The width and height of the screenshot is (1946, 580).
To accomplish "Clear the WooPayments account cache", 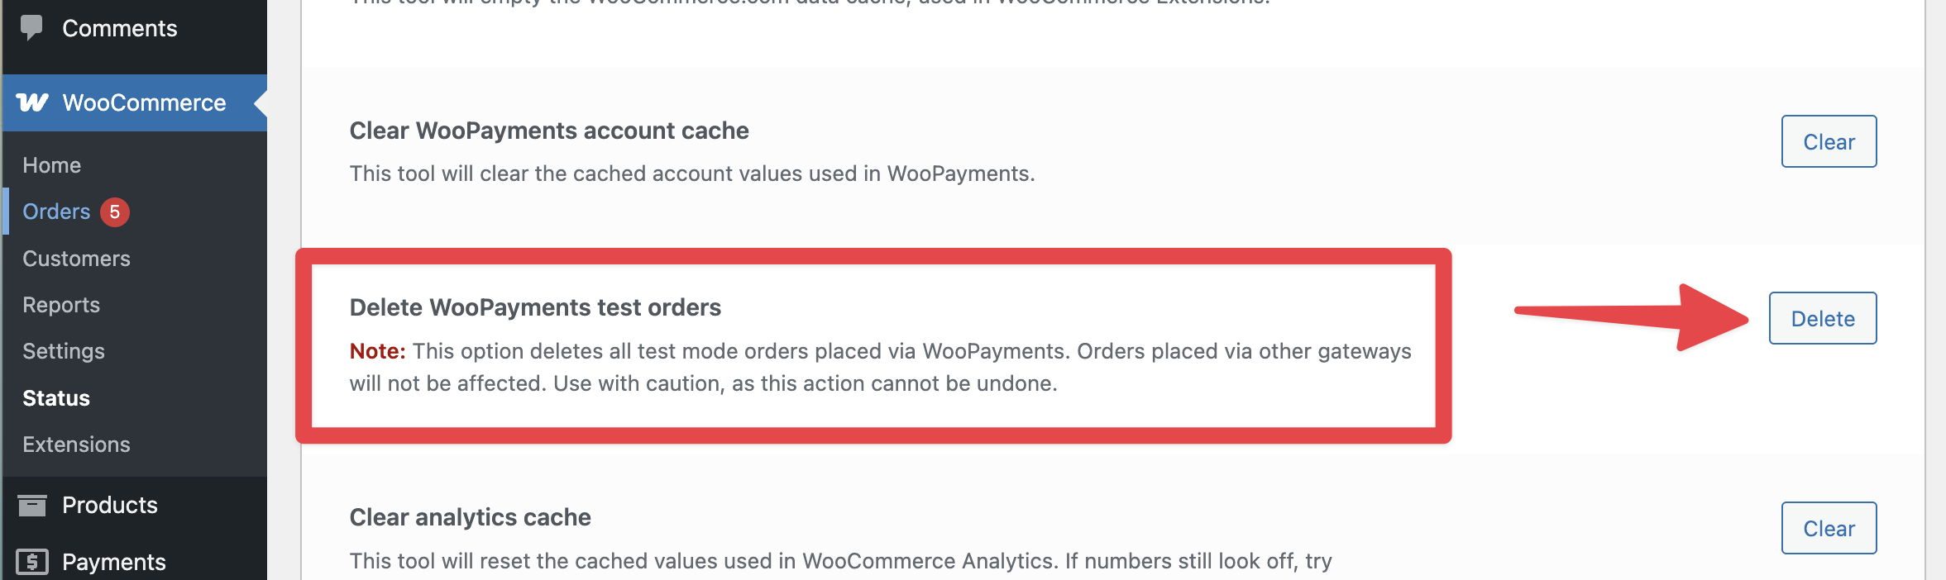I will coord(1829,141).
